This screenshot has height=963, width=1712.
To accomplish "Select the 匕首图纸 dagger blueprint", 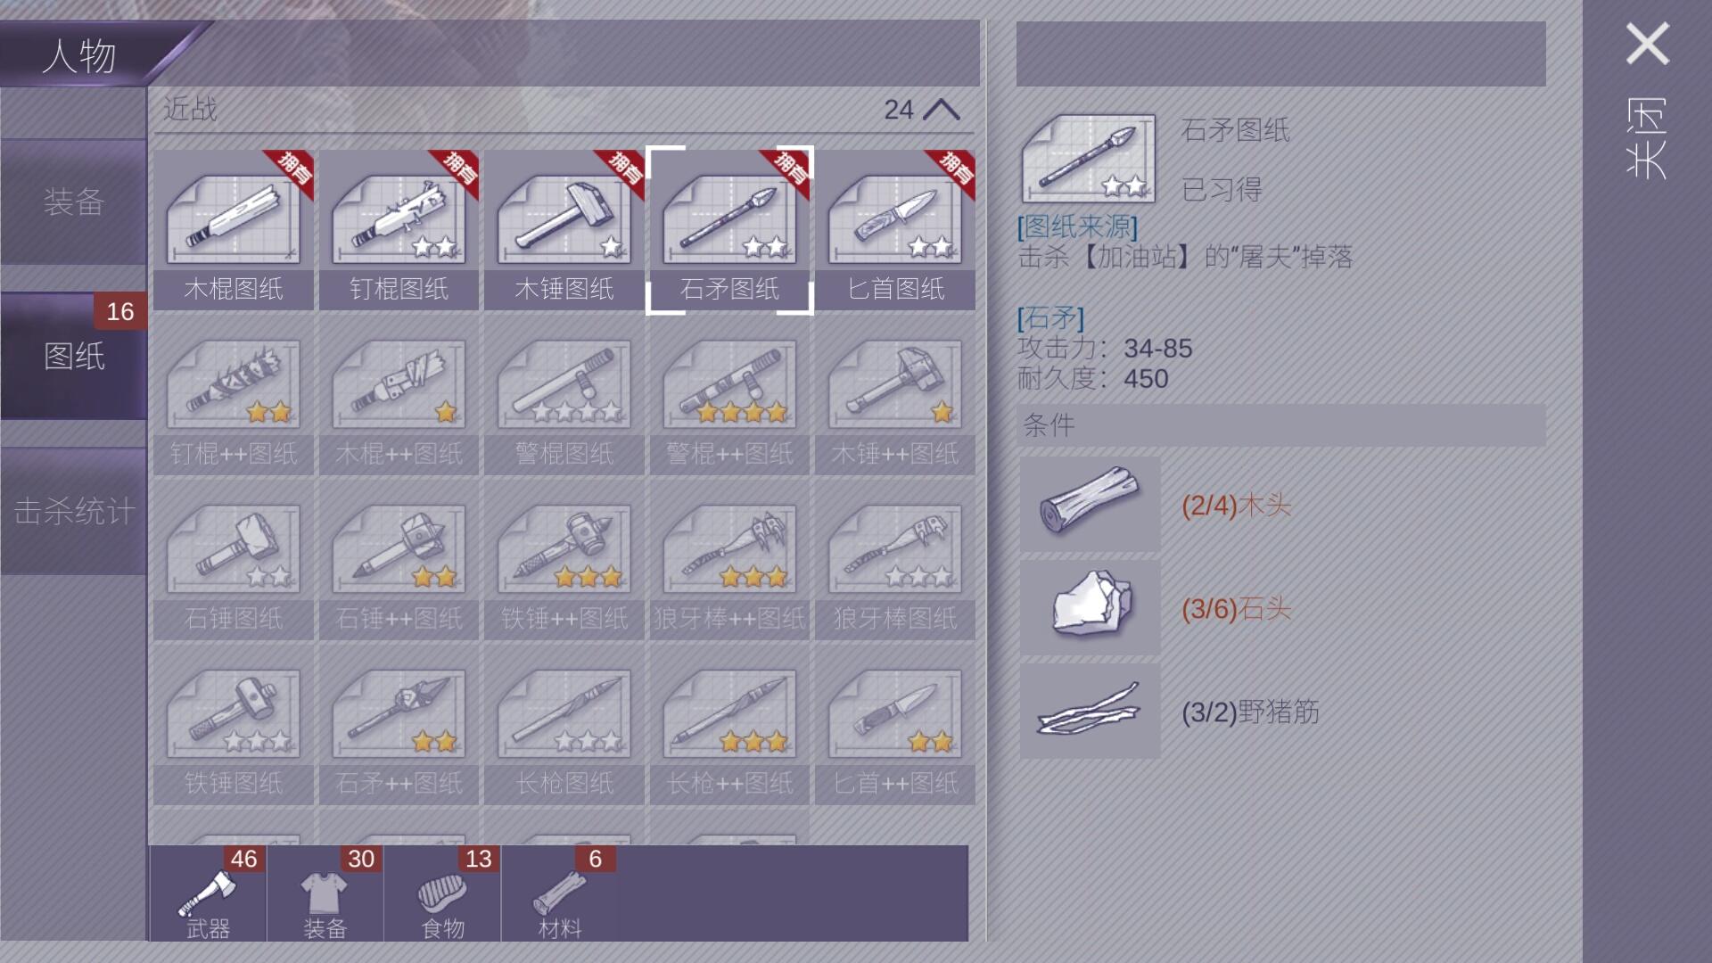I will tap(895, 229).
